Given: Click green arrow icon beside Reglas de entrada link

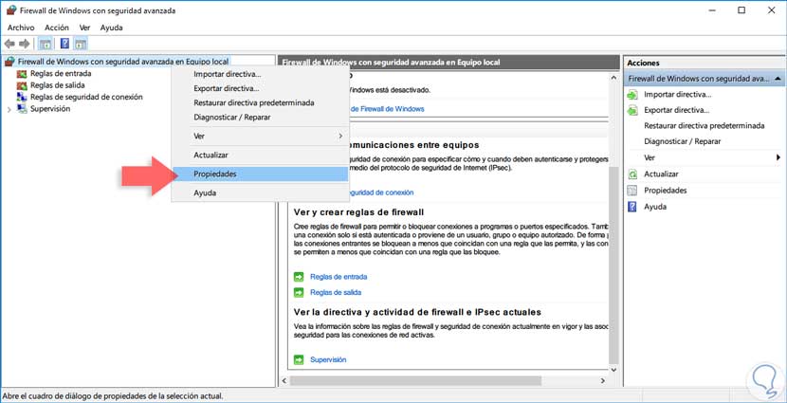Looking at the screenshot, I should click(299, 277).
